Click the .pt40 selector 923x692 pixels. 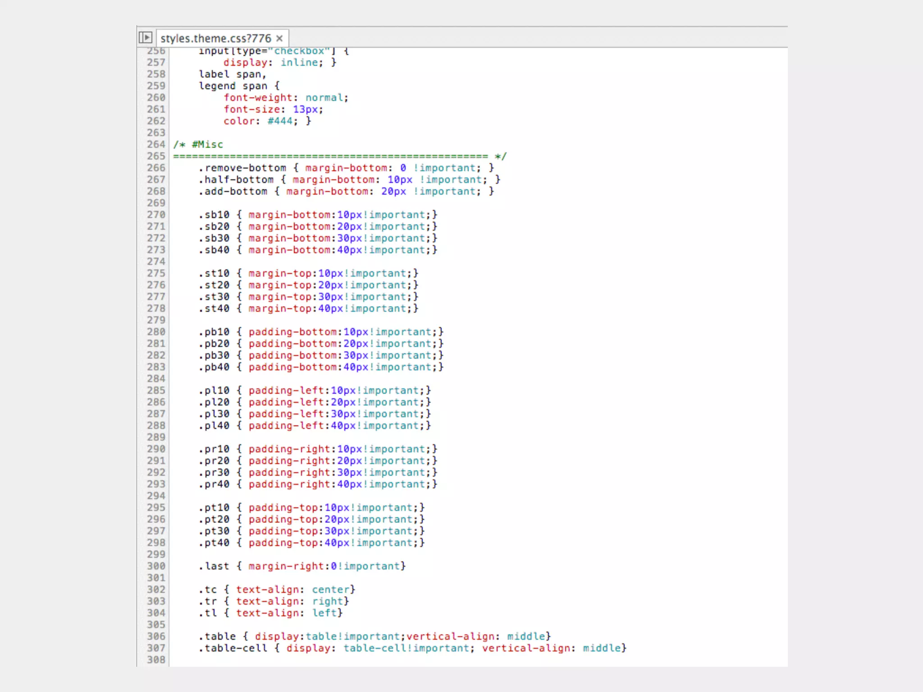point(214,543)
